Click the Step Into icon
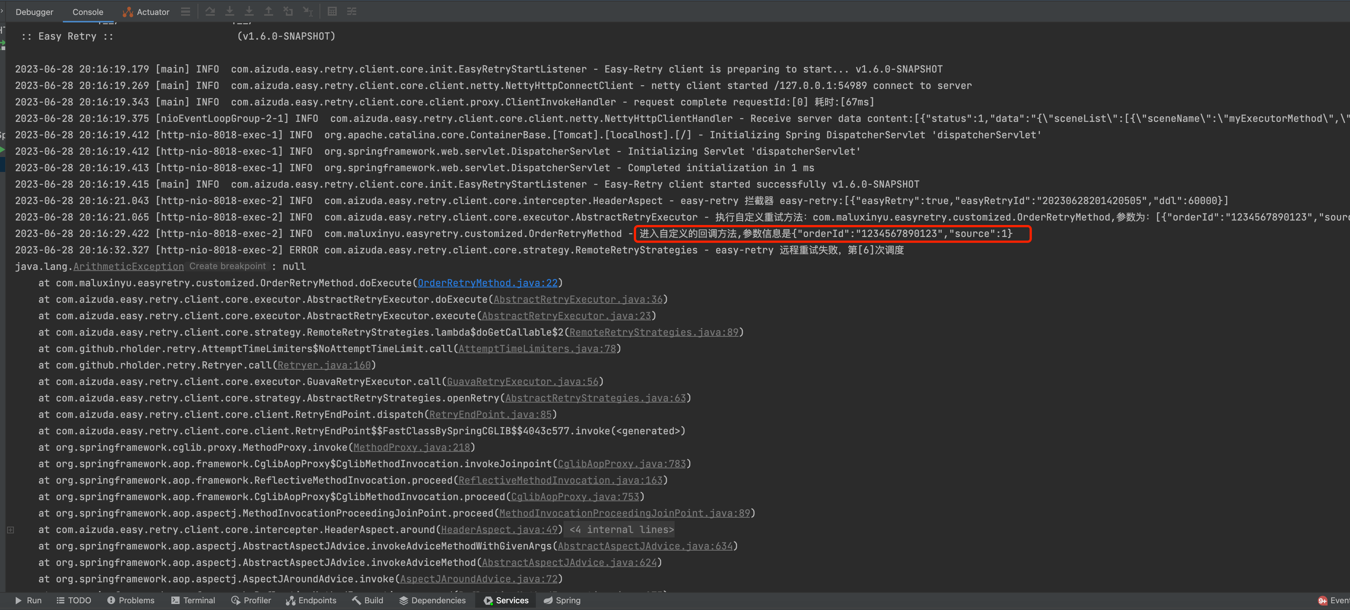 229,12
